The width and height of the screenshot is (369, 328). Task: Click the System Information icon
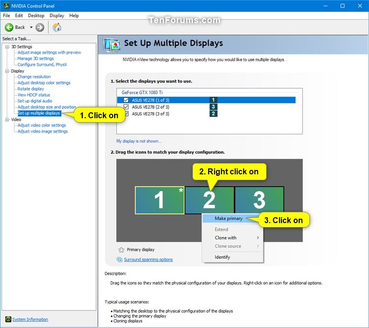tap(8, 319)
